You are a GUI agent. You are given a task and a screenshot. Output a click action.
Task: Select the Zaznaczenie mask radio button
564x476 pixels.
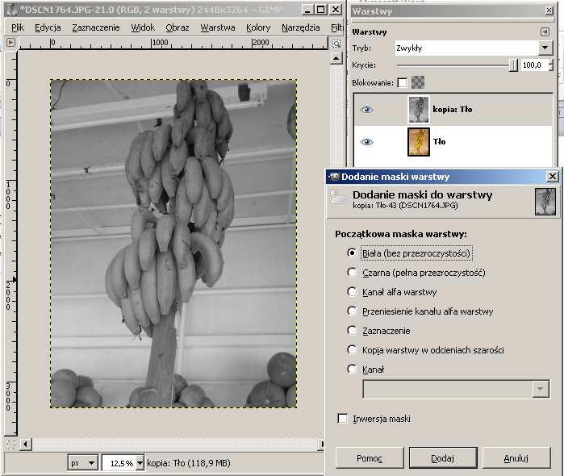352,331
